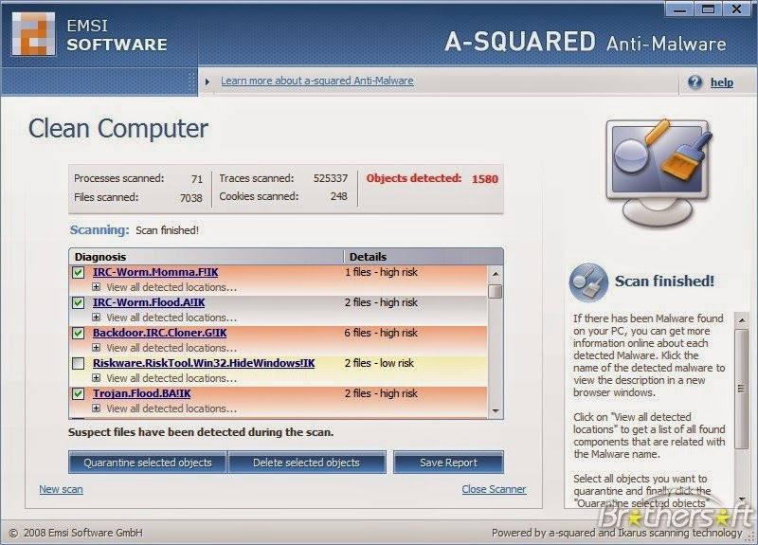Check the Riskware.RiskTool.Win32.HideWindows!IK checkbox

78,363
